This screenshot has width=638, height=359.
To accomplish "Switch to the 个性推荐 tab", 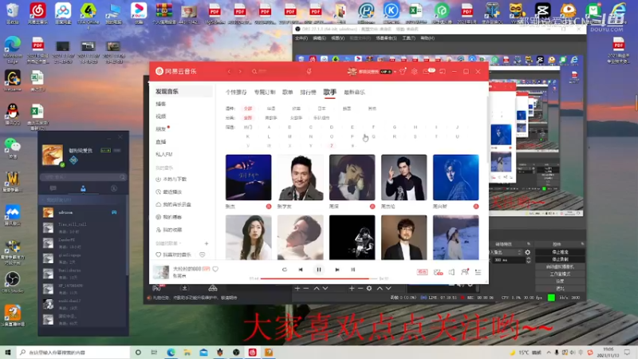I will (x=236, y=93).
